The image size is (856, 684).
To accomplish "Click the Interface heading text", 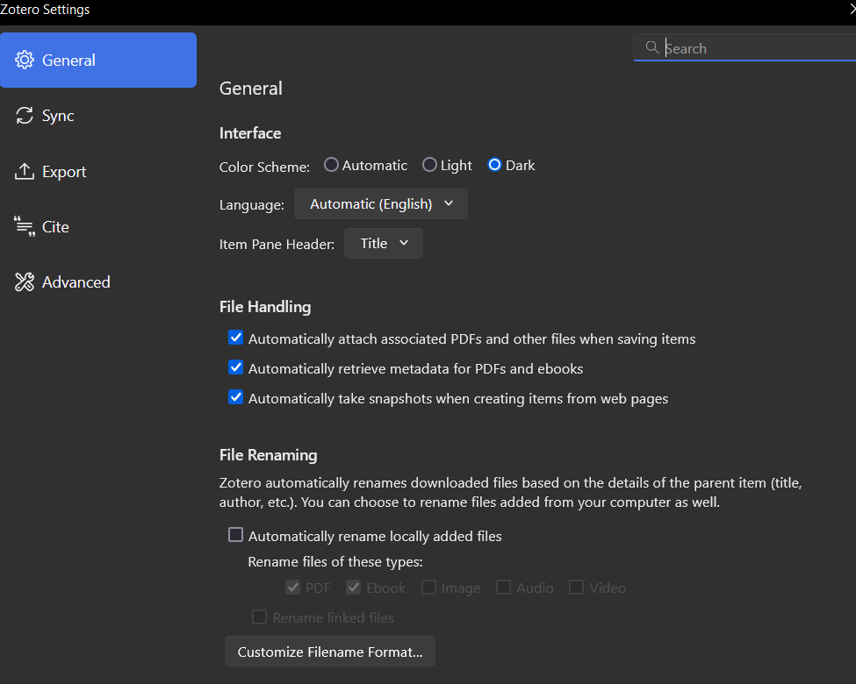I will tap(250, 133).
